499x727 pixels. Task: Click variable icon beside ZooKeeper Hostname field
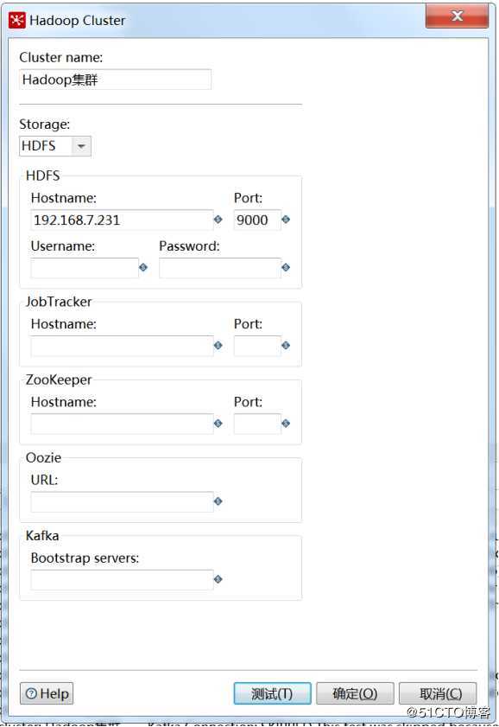pyautogui.click(x=218, y=424)
